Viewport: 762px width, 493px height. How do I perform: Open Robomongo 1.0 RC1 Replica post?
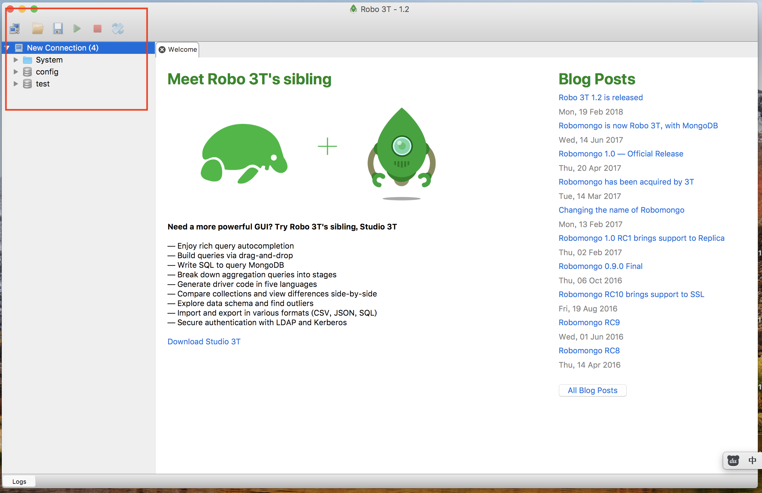point(641,238)
